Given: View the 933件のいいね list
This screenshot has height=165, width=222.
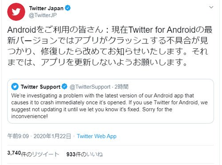Looking at the screenshot, I should [x=84, y=154].
